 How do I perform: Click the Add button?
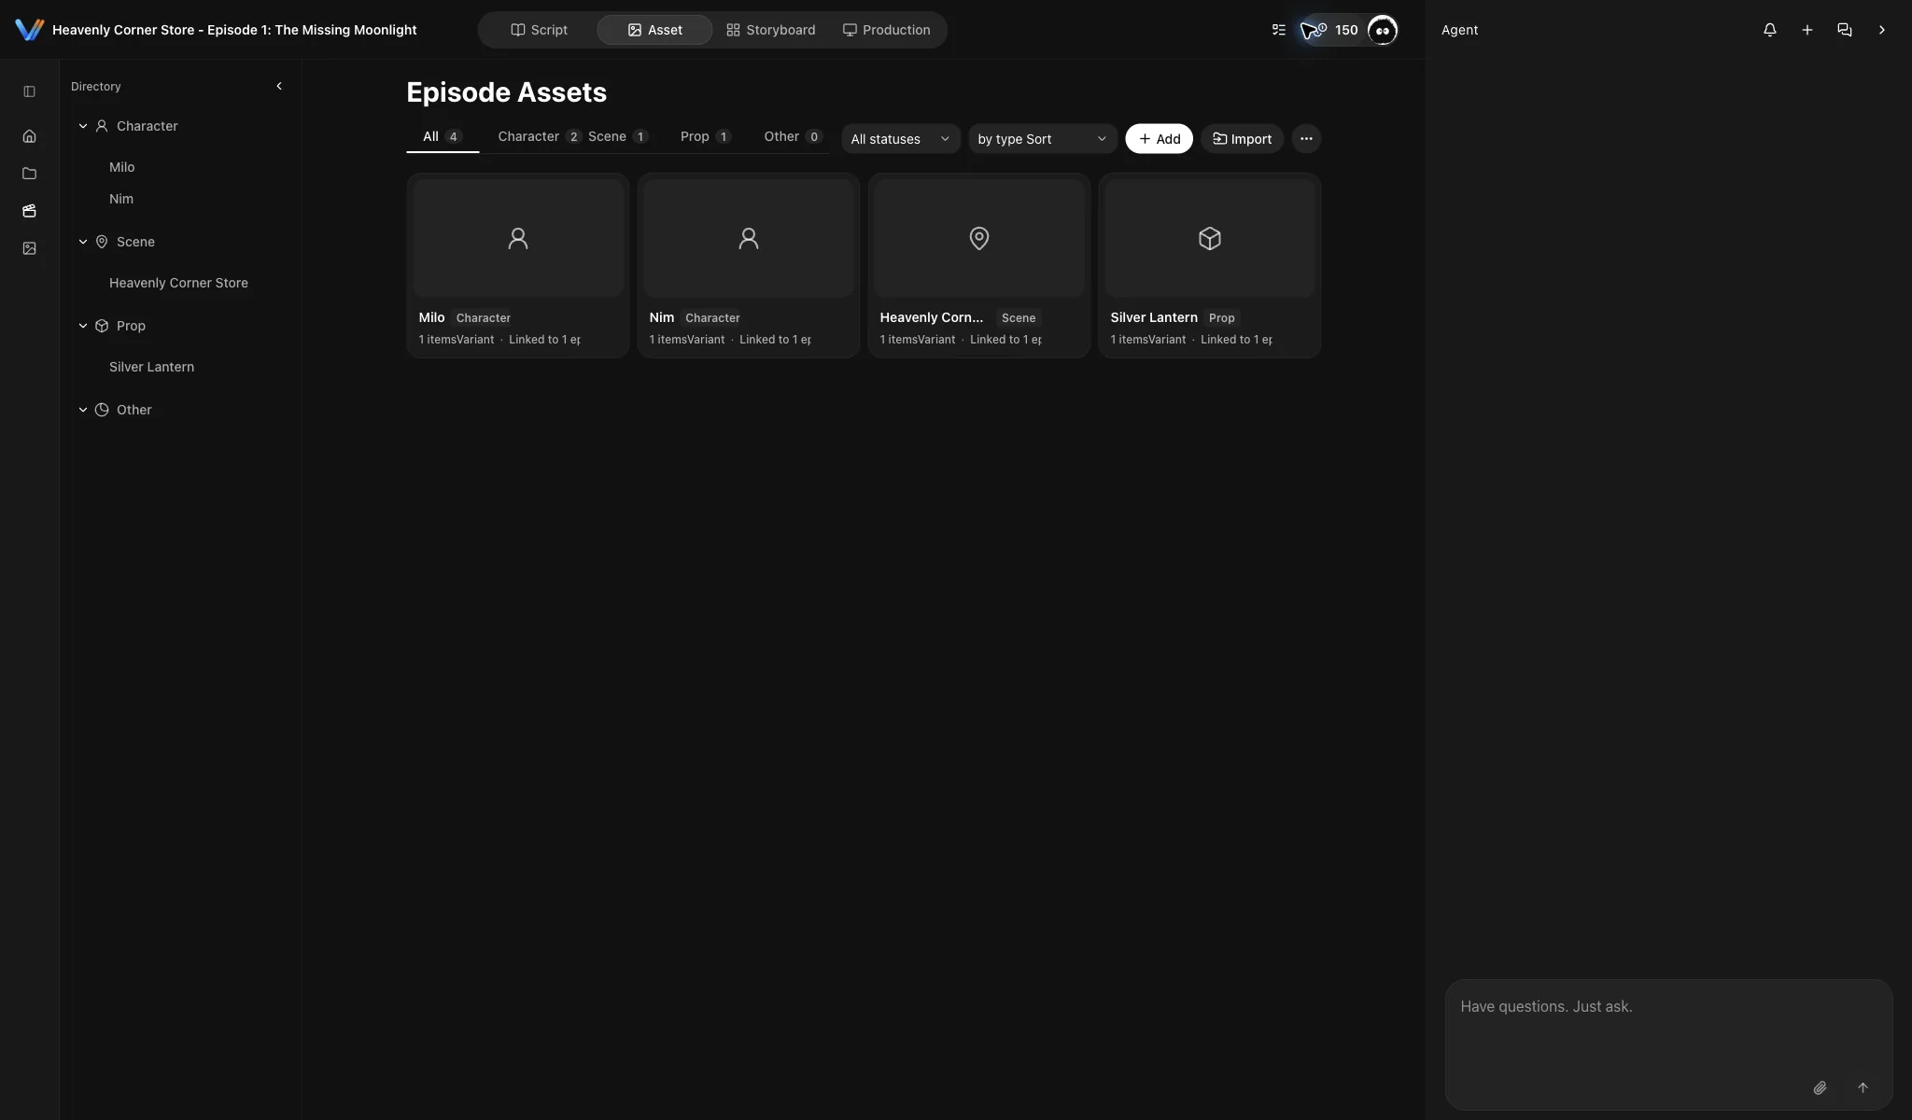point(1159,138)
